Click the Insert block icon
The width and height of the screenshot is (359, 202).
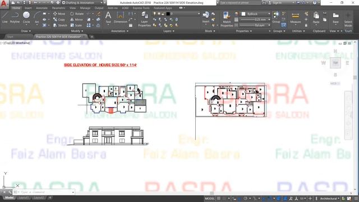coord(206,17)
